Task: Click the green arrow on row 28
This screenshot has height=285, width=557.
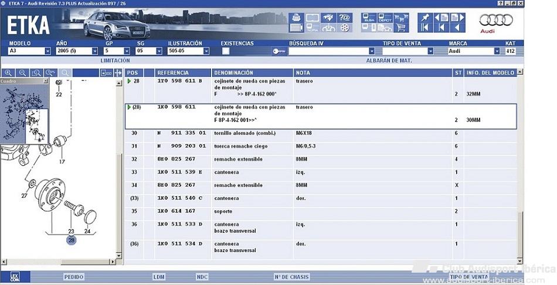Action: pyautogui.click(x=129, y=81)
